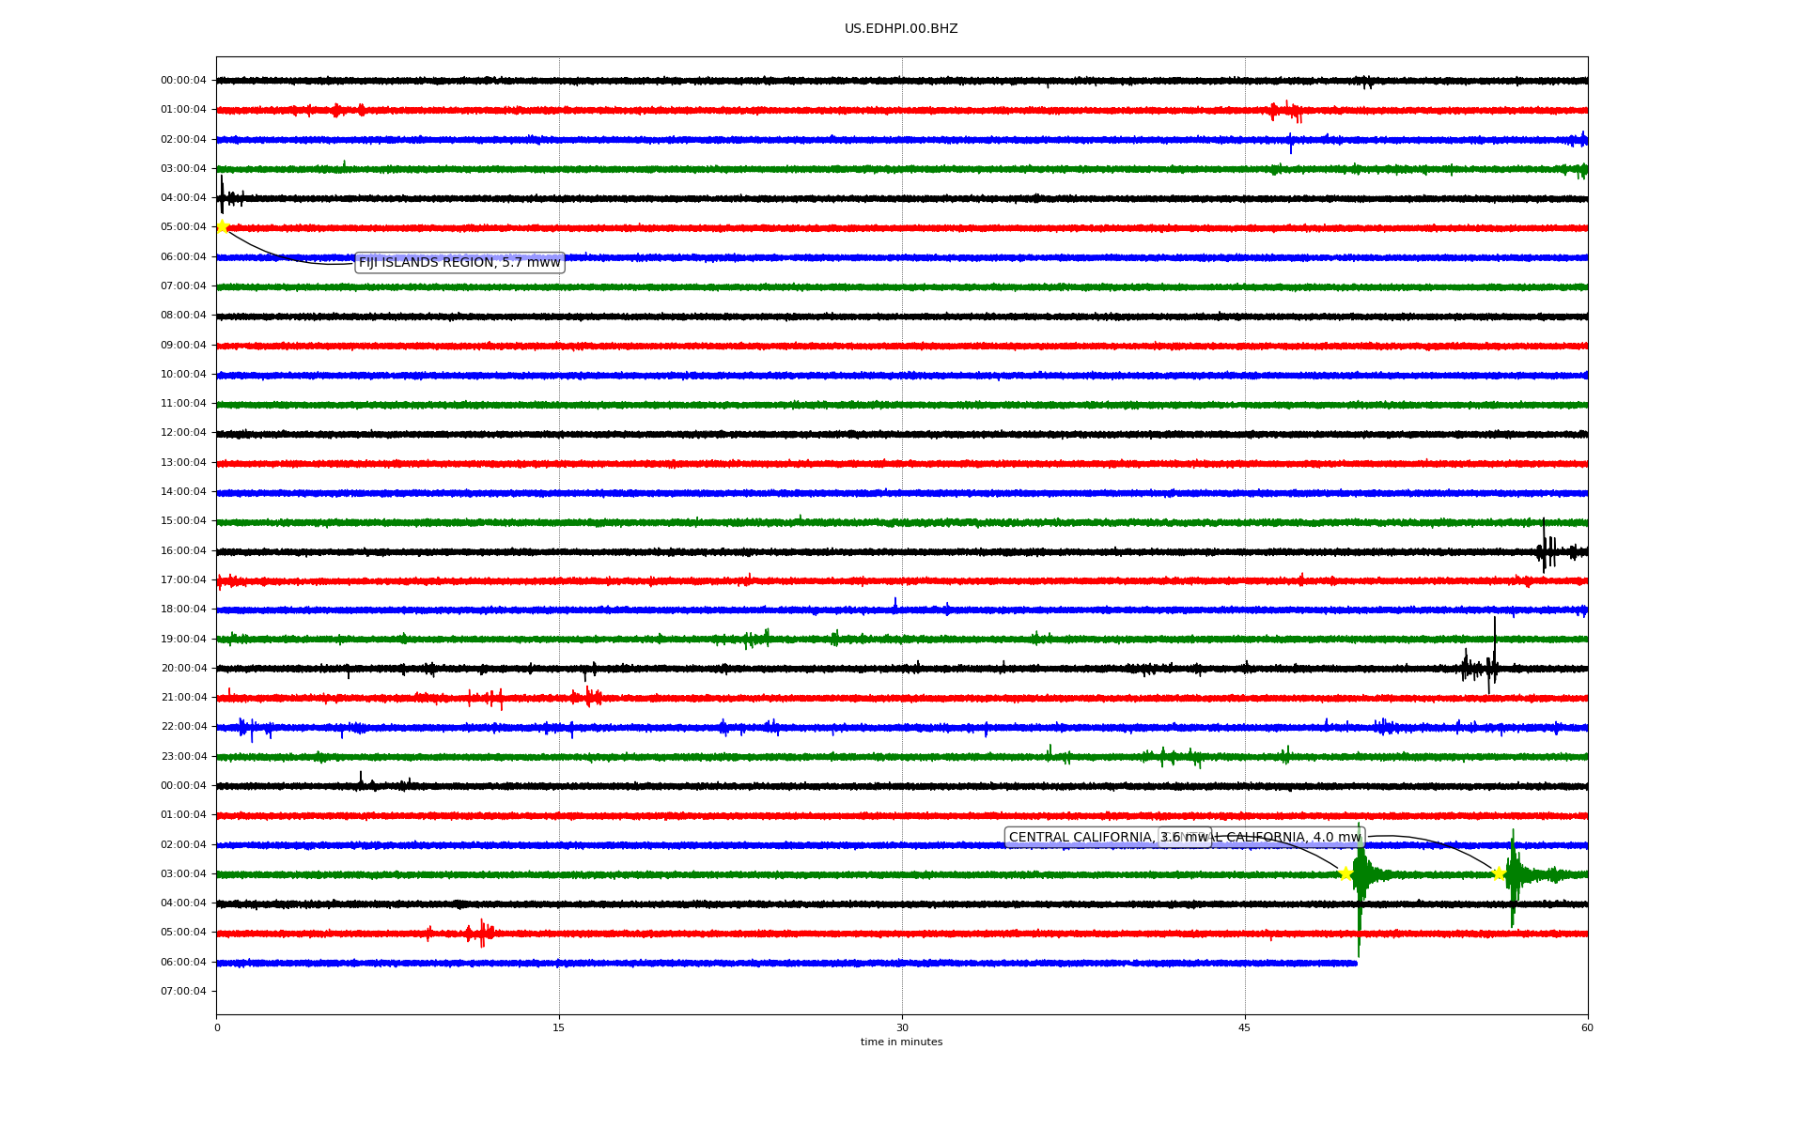Click the Fiji Islands Region 5.7 mww label
Image resolution: width=1804 pixels, height=1127 pixels.
click(x=459, y=263)
